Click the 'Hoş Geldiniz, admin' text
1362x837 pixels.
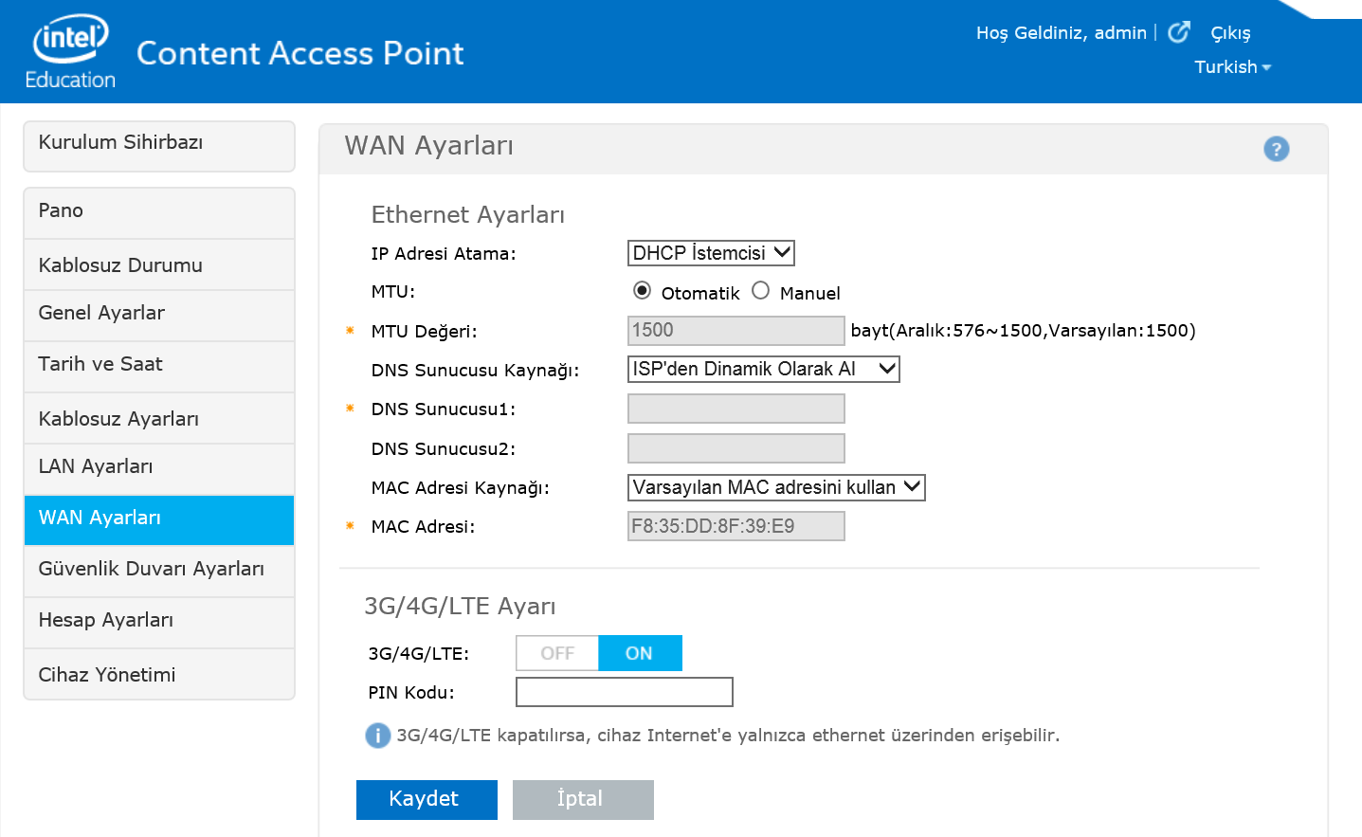click(x=1062, y=33)
